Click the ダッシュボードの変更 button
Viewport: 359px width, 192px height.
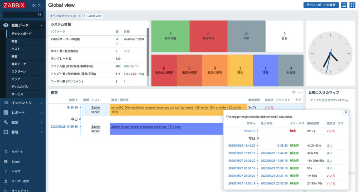321,5
